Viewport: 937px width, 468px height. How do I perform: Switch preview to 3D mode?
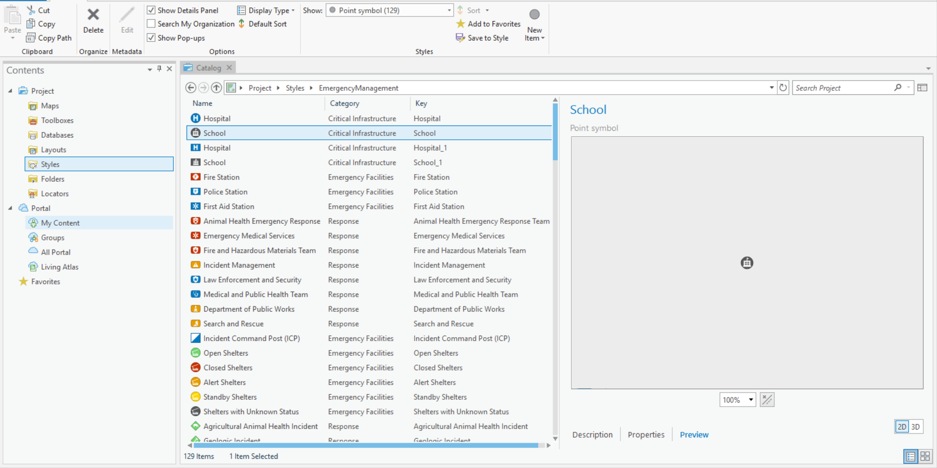point(916,426)
